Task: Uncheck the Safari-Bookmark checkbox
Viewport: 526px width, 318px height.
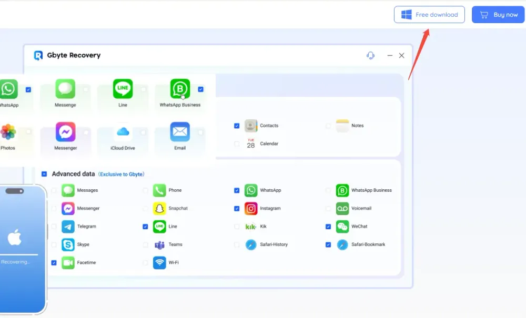Action: pos(328,244)
